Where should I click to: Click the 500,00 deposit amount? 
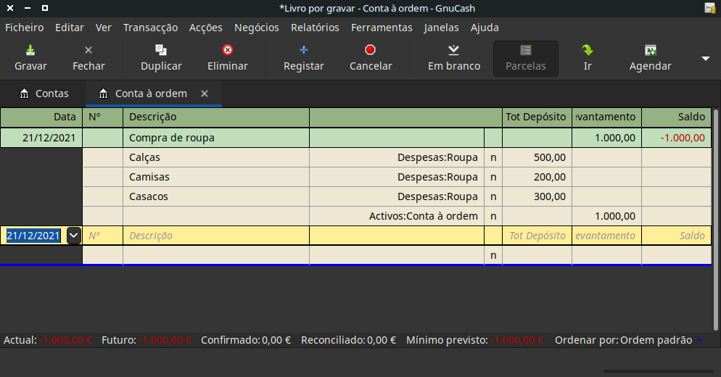pyautogui.click(x=537, y=158)
